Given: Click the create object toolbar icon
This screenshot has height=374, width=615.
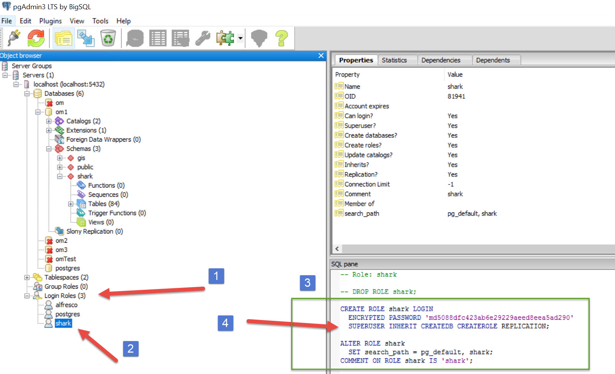Looking at the screenshot, I should (x=86, y=38).
